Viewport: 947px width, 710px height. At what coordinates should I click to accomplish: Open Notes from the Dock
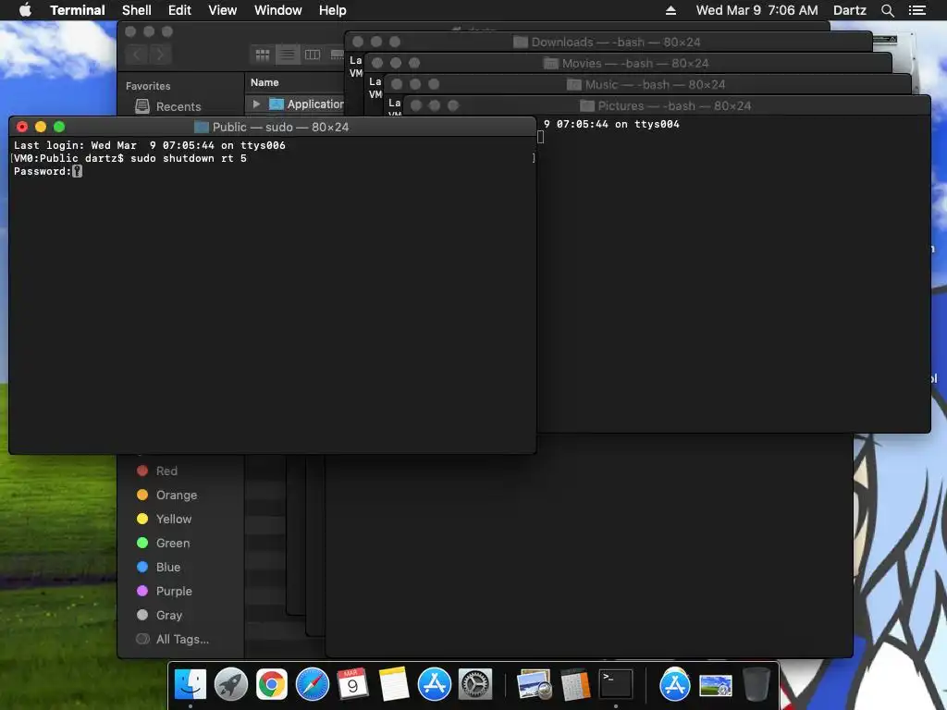pos(394,685)
